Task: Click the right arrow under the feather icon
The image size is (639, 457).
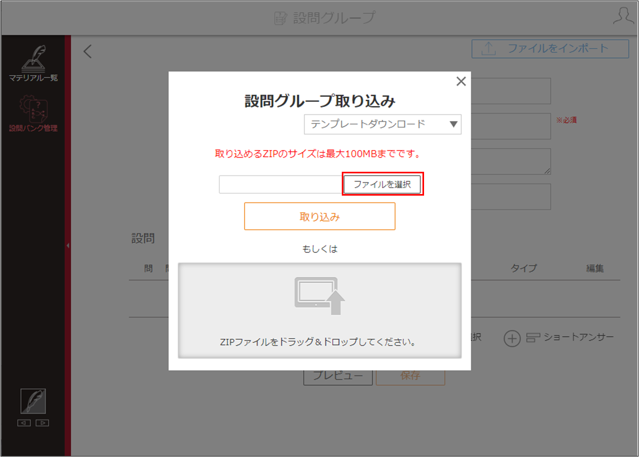Action: 42,423
